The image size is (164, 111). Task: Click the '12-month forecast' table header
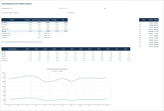[12, 49]
